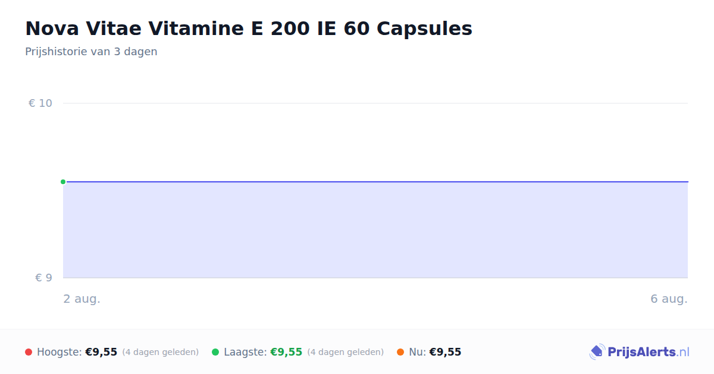714x374 pixels.
Task: Click the Hoogste price value €9,55
Action: click(101, 352)
